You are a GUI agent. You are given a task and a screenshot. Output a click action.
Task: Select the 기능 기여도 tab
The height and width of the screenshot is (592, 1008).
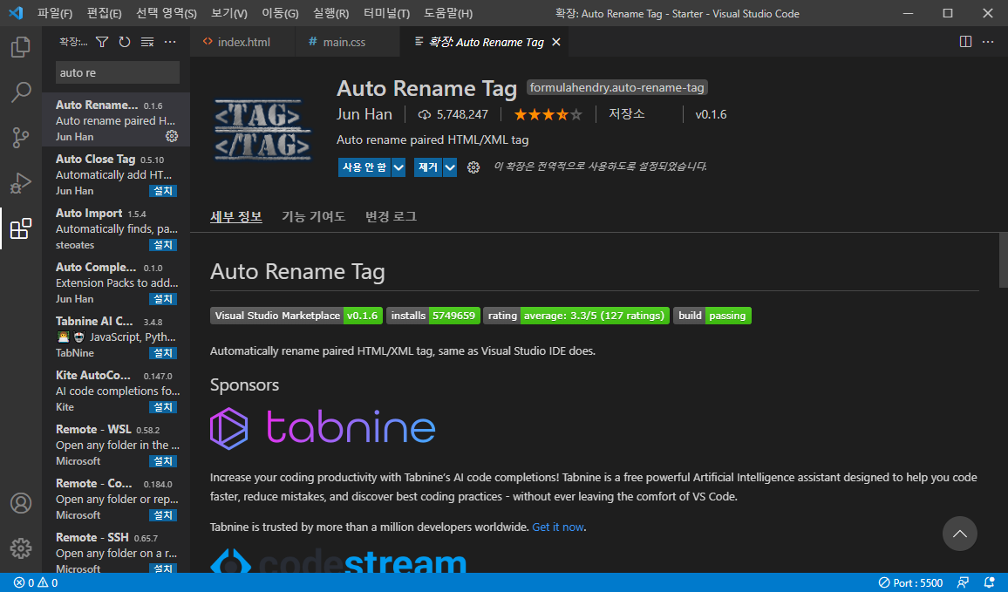pos(314,216)
